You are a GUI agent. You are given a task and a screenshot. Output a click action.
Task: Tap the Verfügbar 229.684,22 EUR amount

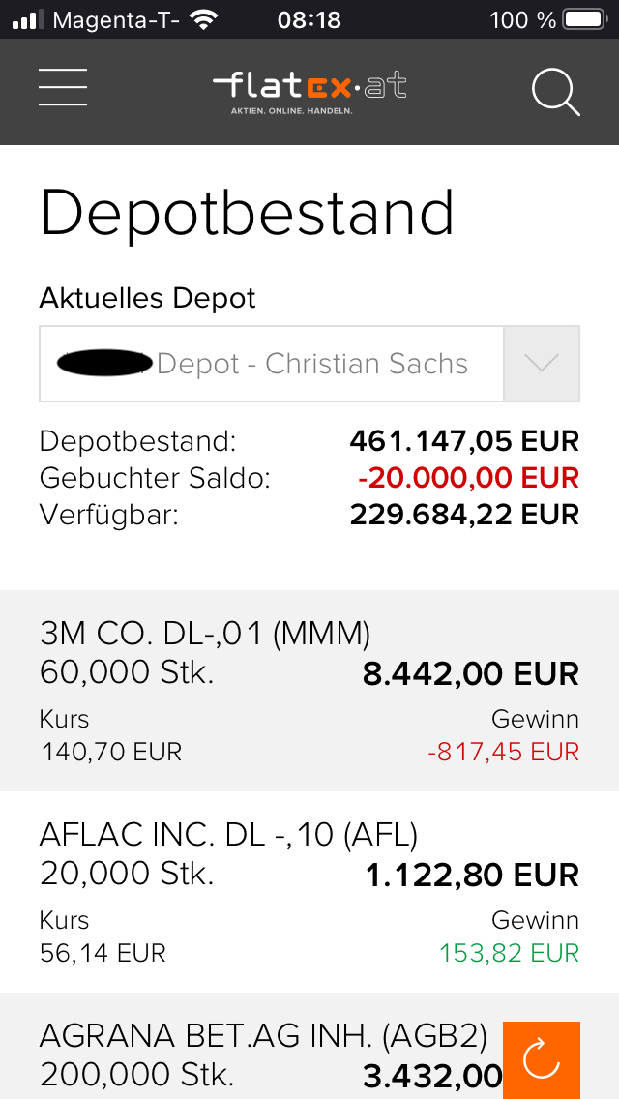[464, 514]
